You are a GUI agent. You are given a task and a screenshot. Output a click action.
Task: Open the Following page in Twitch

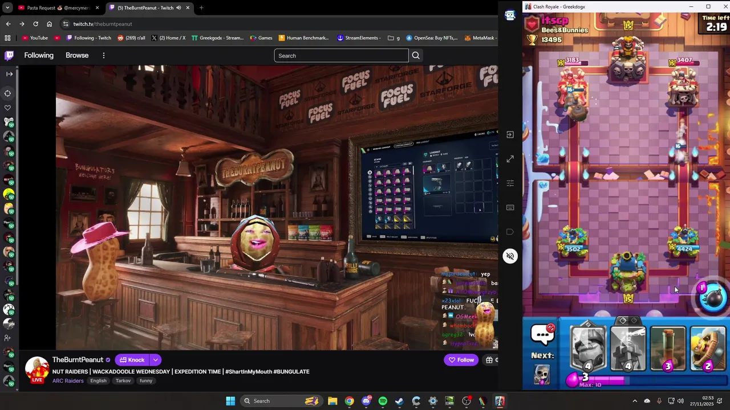click(x=39, y=55)
